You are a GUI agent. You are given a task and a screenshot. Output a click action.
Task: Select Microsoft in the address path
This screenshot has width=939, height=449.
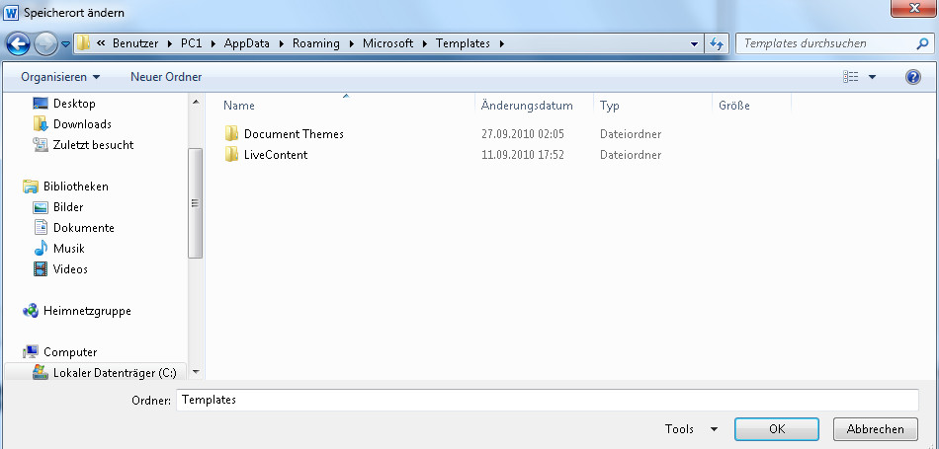pyautogui.click(x=388, y=43)
